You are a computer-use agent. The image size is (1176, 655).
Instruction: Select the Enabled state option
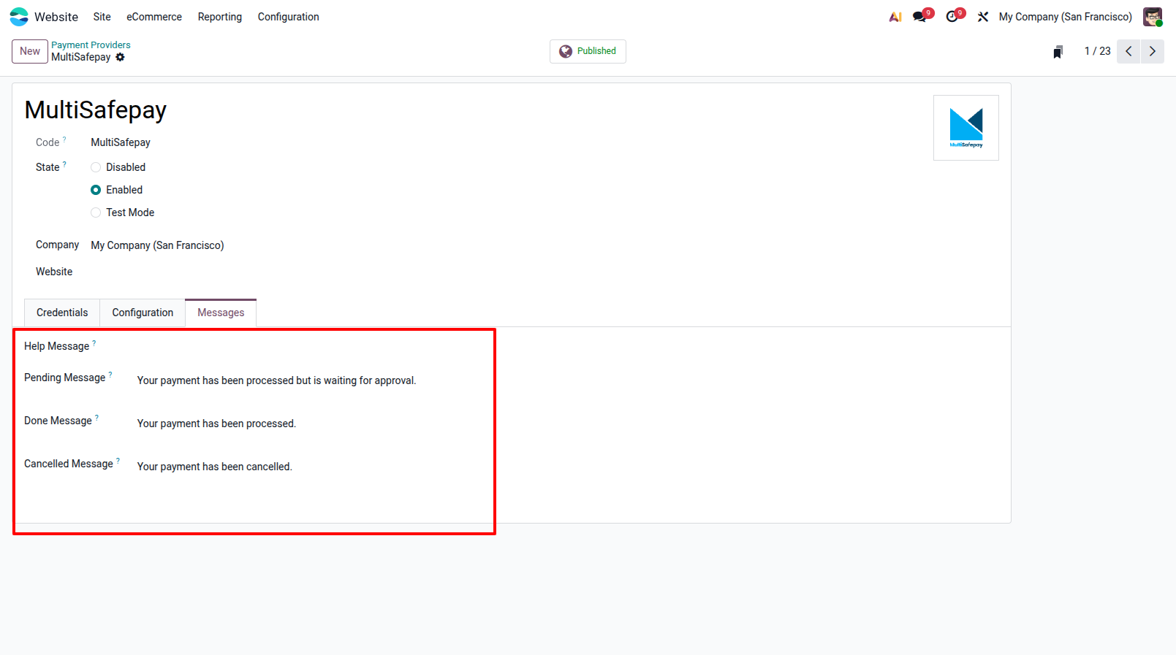click(96, 190)
